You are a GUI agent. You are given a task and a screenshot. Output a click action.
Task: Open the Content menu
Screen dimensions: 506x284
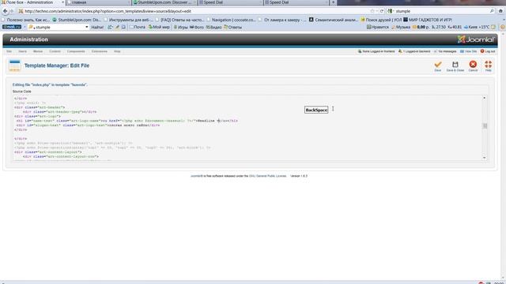[55, 51]
